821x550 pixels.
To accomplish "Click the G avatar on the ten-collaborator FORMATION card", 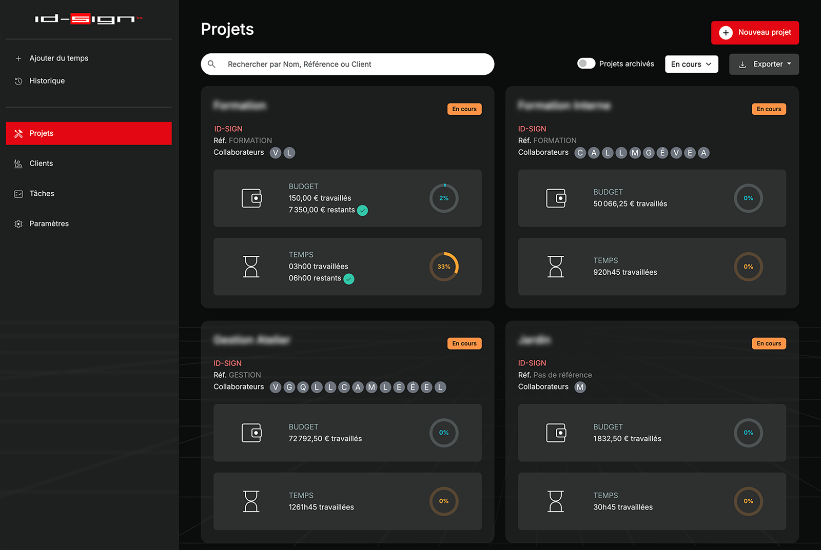I will point(649,153).
